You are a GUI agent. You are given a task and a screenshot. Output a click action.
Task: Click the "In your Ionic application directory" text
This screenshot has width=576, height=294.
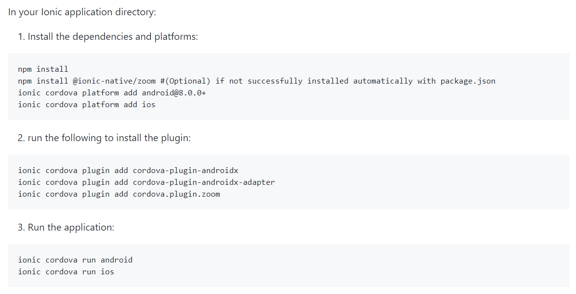[82, 12]
